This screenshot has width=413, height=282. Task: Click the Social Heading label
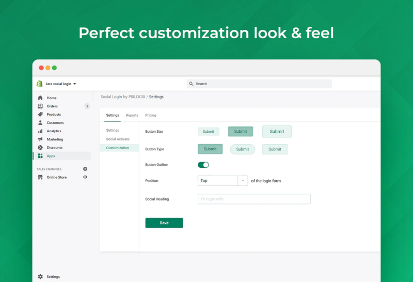(157, 199)
